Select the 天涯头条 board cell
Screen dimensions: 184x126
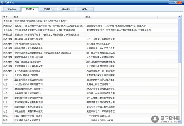pyautogui.click(x=8, y=21)
